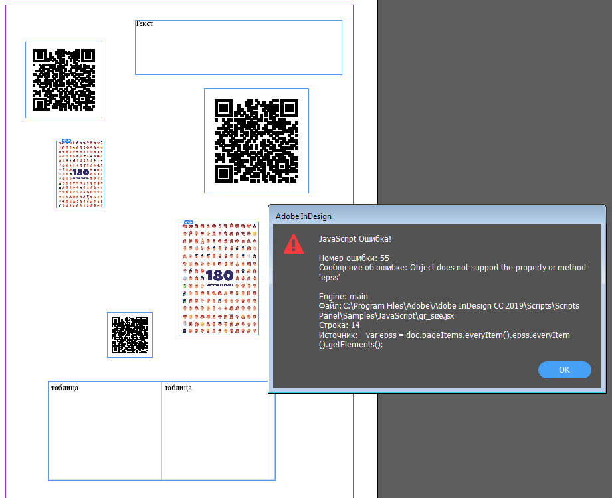Click the "Строка: 14" line
This screenshot has height=498, width=612.
coord(339,325)
